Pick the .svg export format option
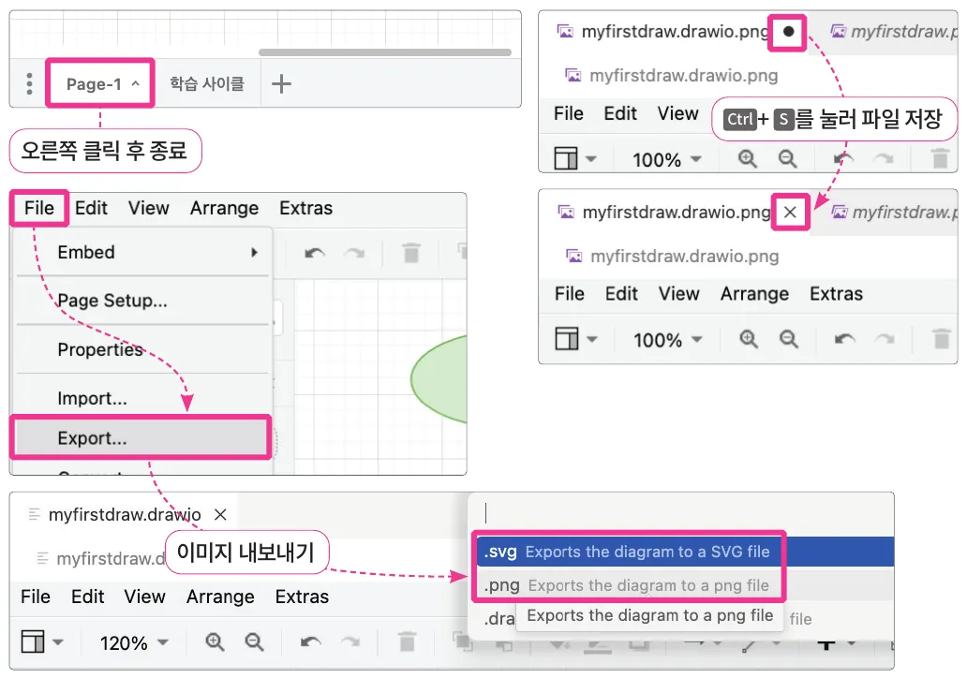The width and height of the screenshot is (967, 678). (685, 552)
